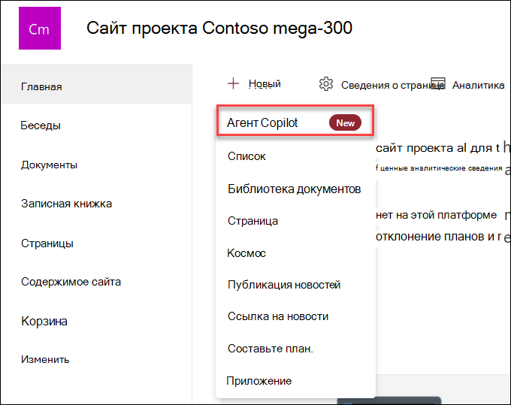The image size is (511, 405).
Task: Click Изменить in the sidebar
Action: [45, 359]
